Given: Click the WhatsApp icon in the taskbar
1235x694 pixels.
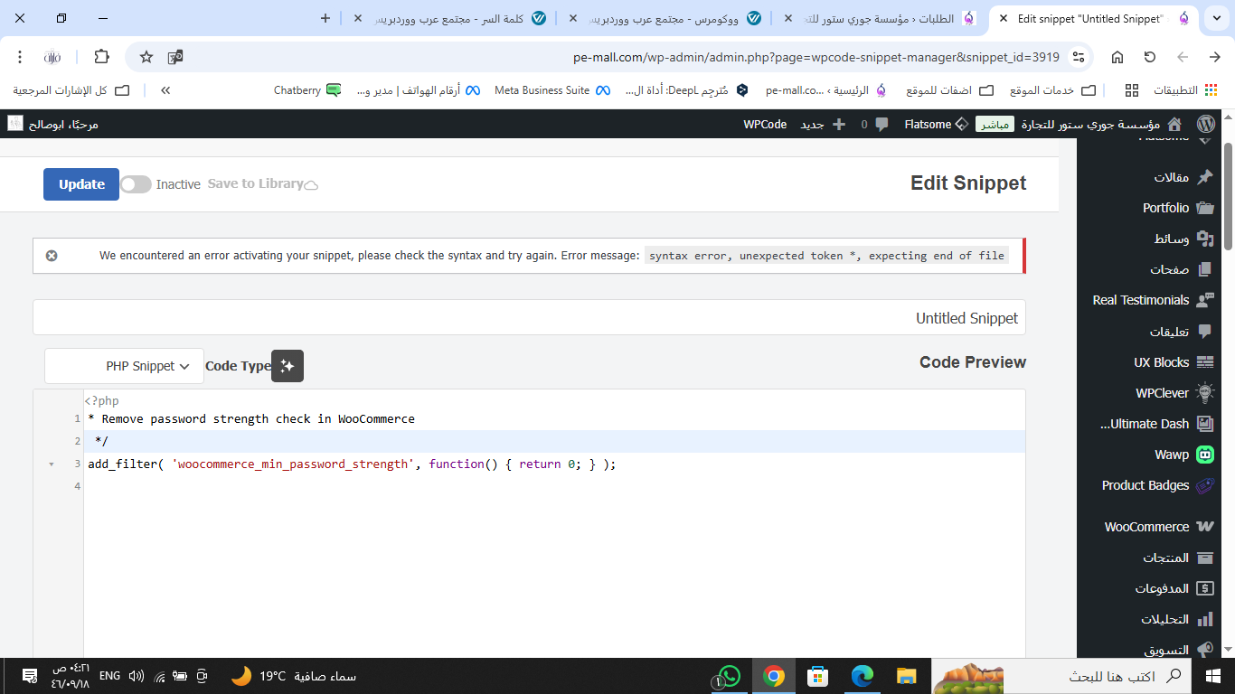Looking at the screenshot, I should point(727,676).
